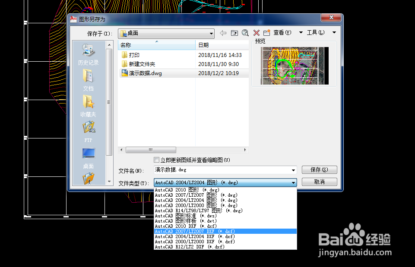Click the sidebar scroll up arrow
415x267 pixels.
click(x=109, y=45)
